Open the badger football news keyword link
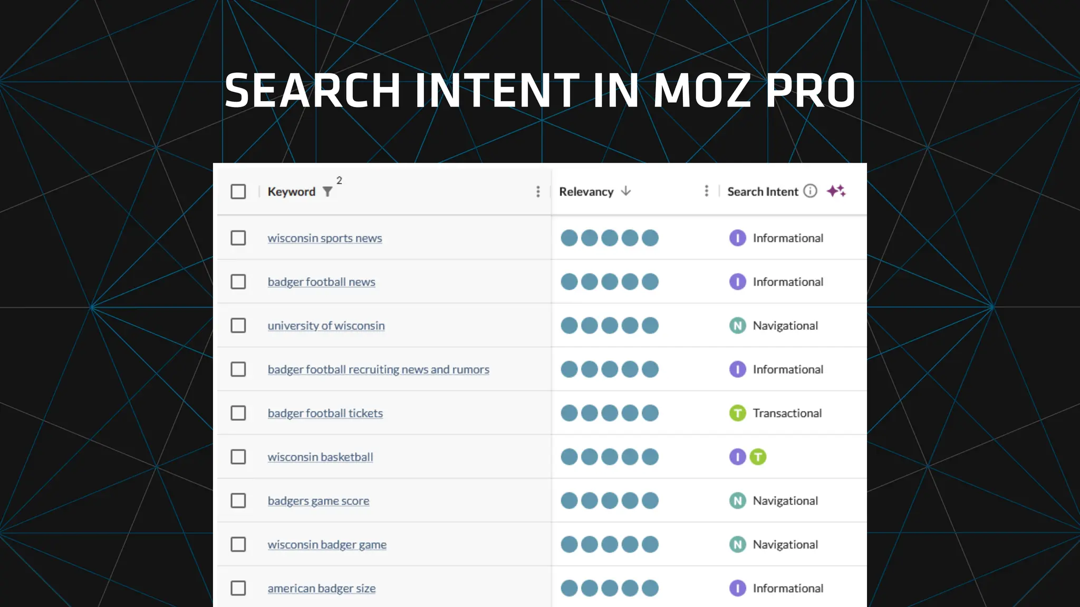1080x607 pixels. pos(322,282)
